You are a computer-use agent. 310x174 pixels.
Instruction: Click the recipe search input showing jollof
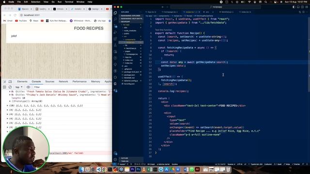coord(59,36)
